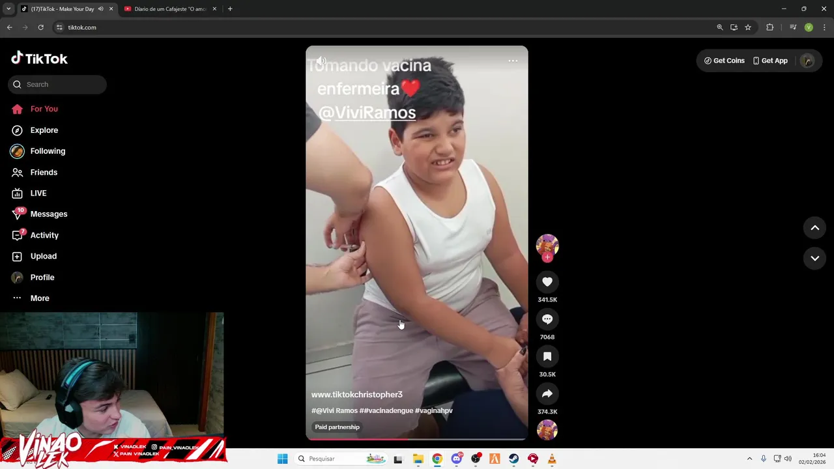Like the video with the heart icon

547,282
